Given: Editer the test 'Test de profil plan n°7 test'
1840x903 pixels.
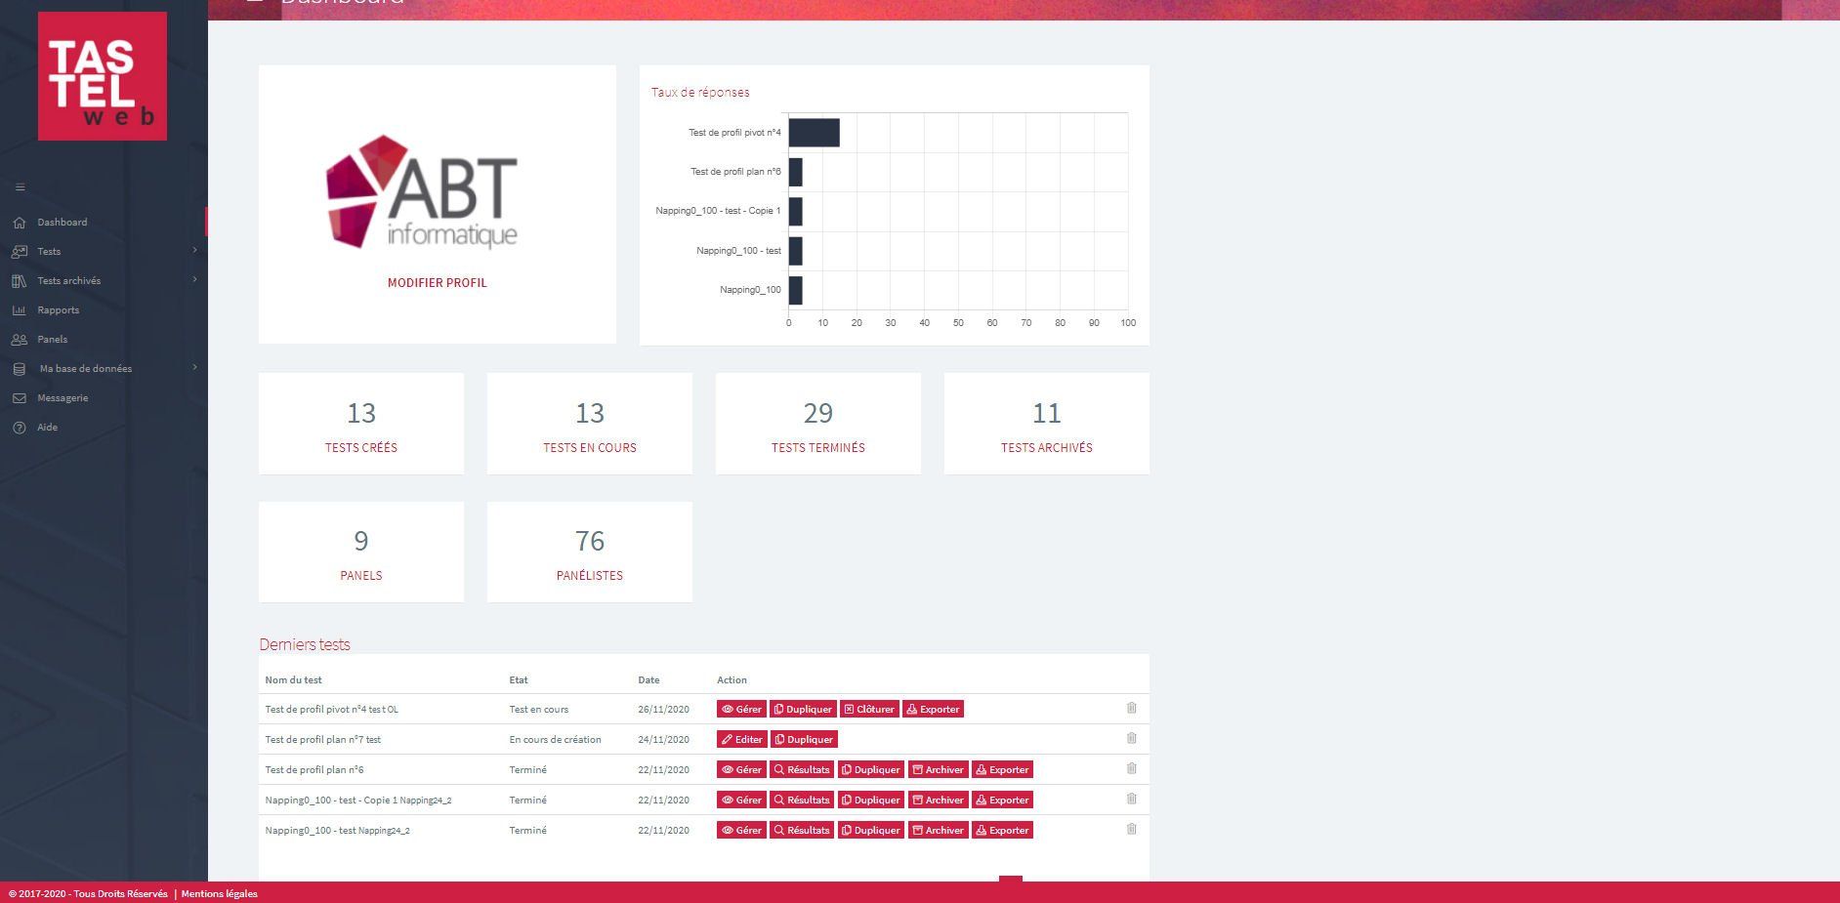Looking at the screenshot, I should point(741,739).
